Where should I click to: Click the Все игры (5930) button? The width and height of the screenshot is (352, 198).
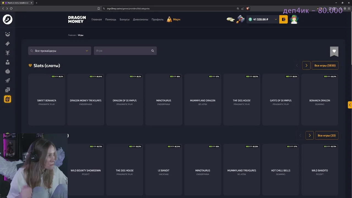click(x=325, y=65)
